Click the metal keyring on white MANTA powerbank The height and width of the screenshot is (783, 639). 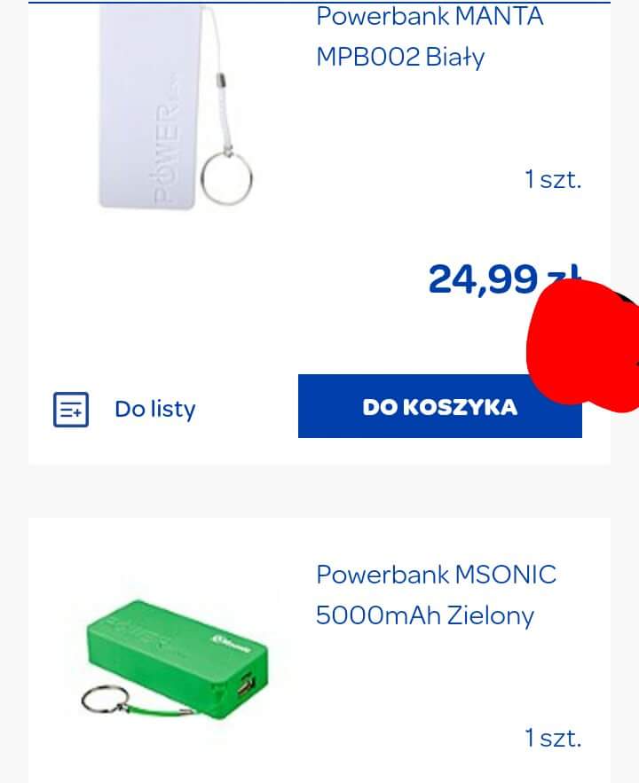(x=226, y=177)
